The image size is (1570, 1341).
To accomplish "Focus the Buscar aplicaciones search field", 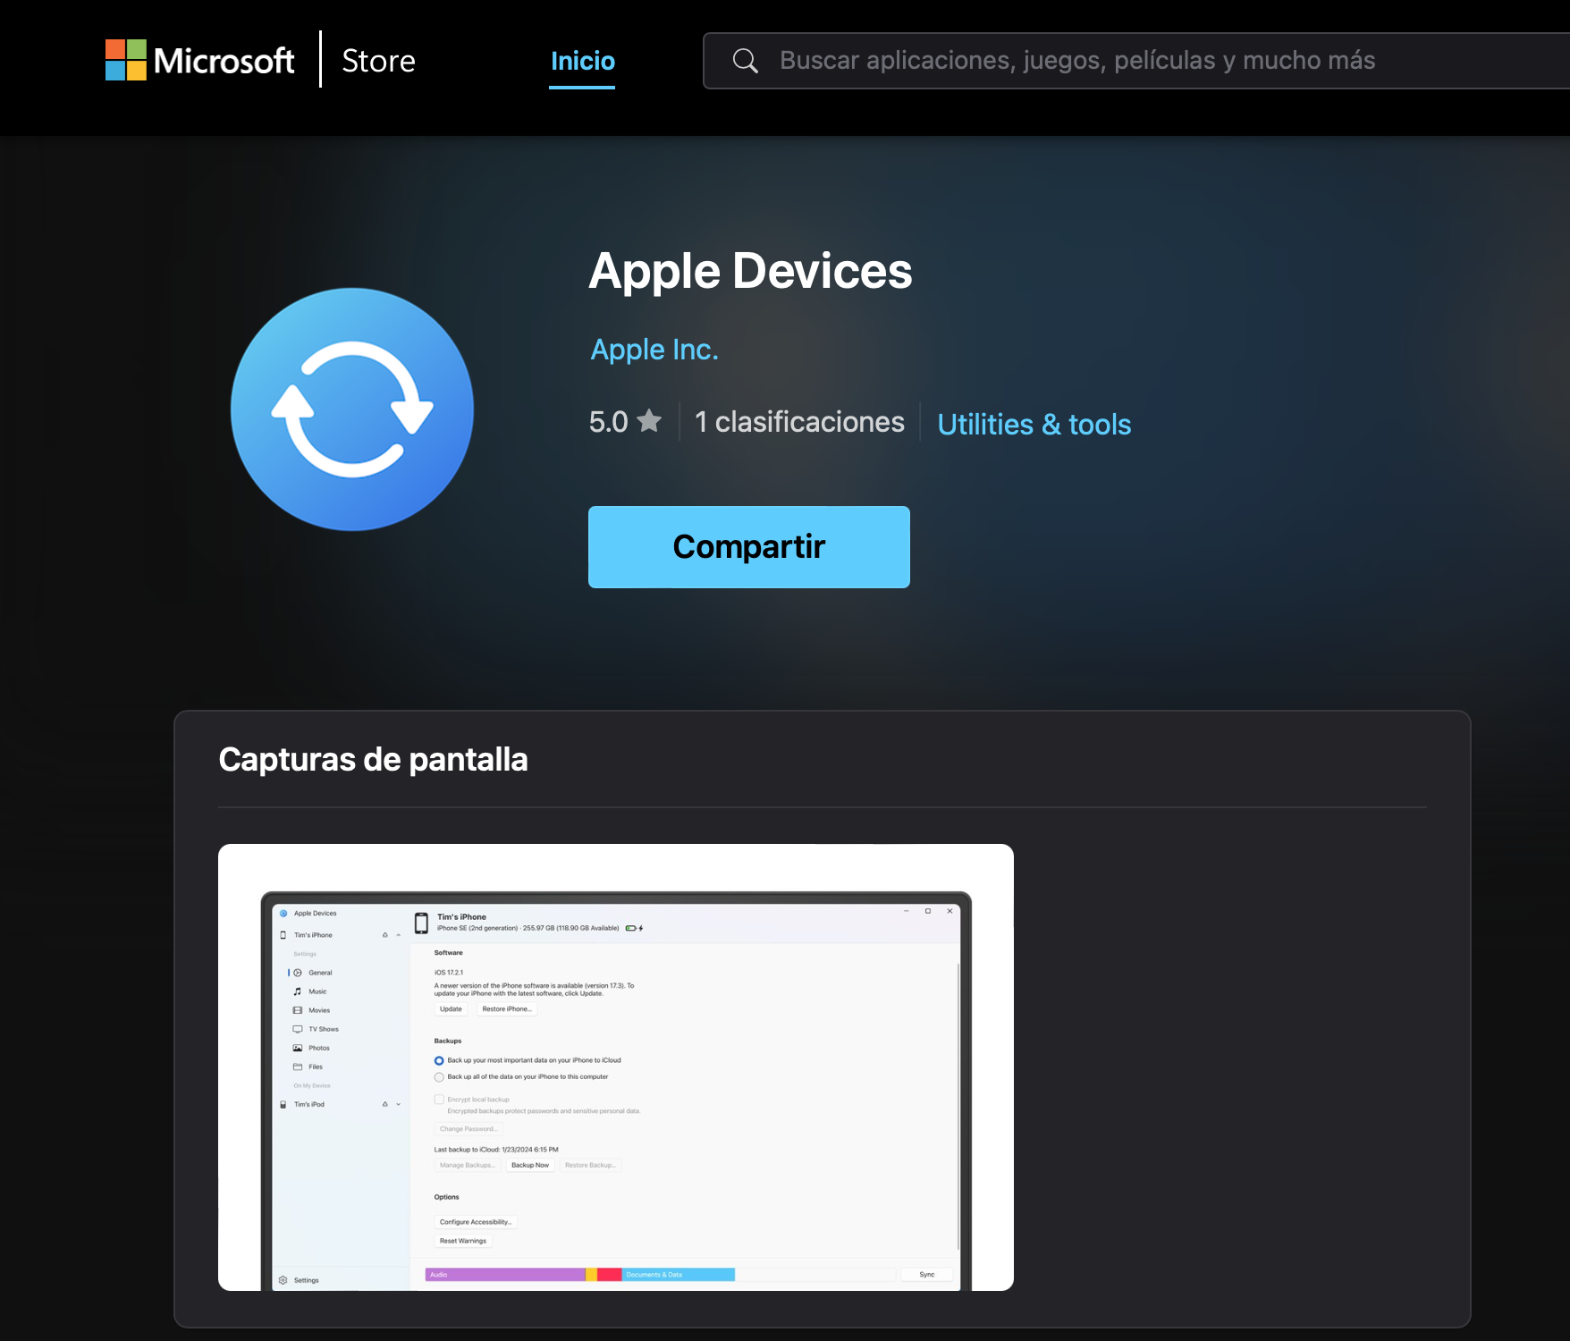I will (1135, 61).
